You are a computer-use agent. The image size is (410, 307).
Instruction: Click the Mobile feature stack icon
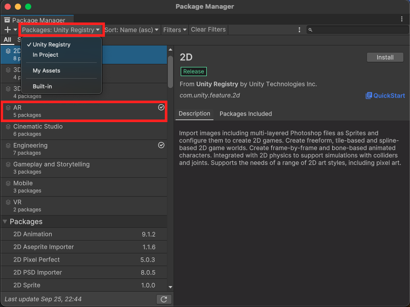coord(8,183)
